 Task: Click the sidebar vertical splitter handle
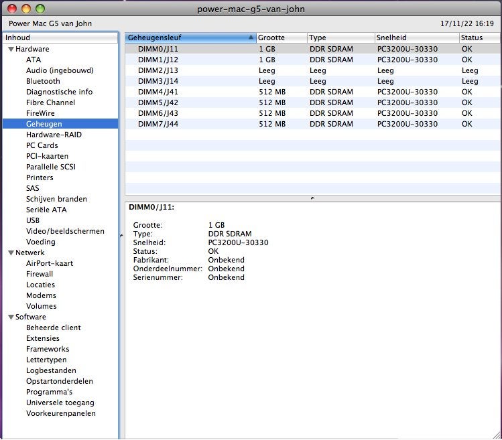(x=121, y=236)
